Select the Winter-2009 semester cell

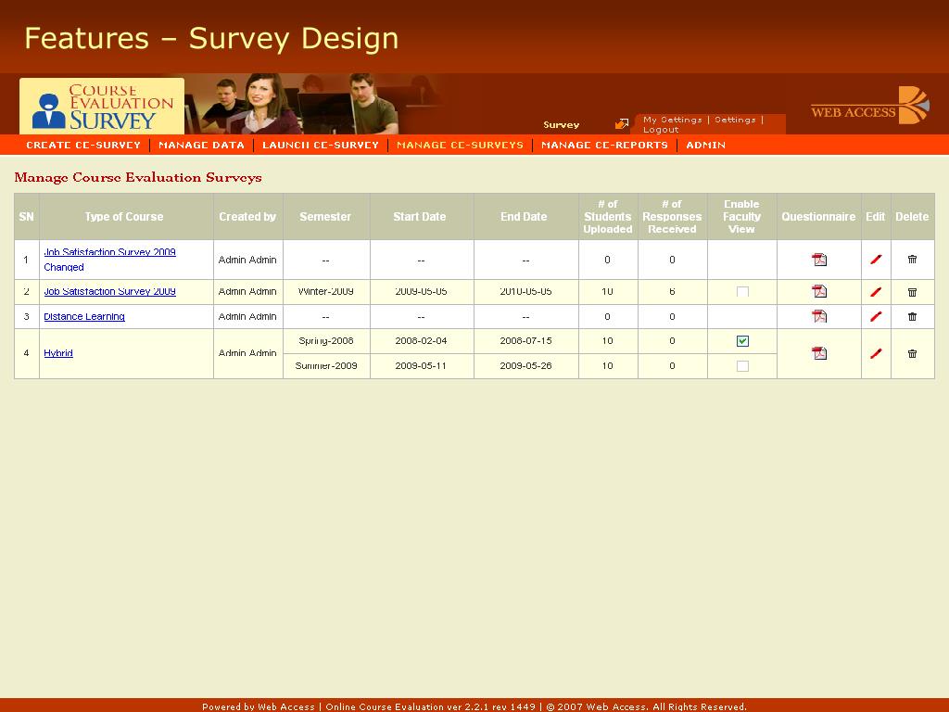click(x=325, y=292)
